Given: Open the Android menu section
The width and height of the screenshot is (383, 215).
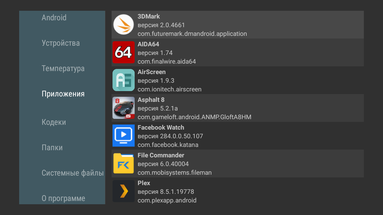Looking at the screenshot, I should [54, 18].
